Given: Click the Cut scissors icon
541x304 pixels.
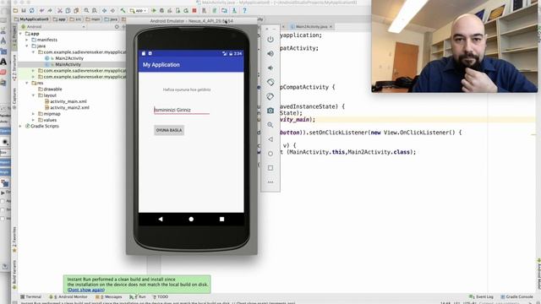Looking at the screenshot, I should pos(60,11).
